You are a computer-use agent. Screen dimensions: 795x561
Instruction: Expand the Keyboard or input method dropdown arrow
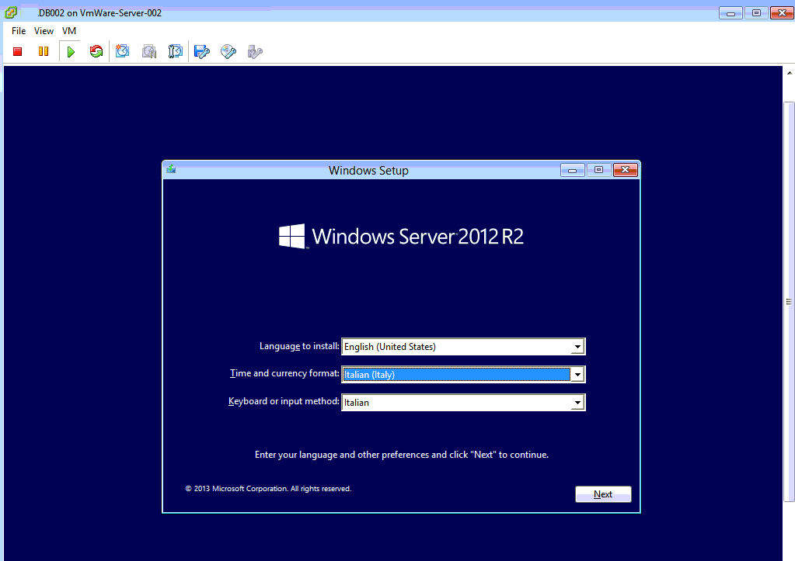point(577,403)
